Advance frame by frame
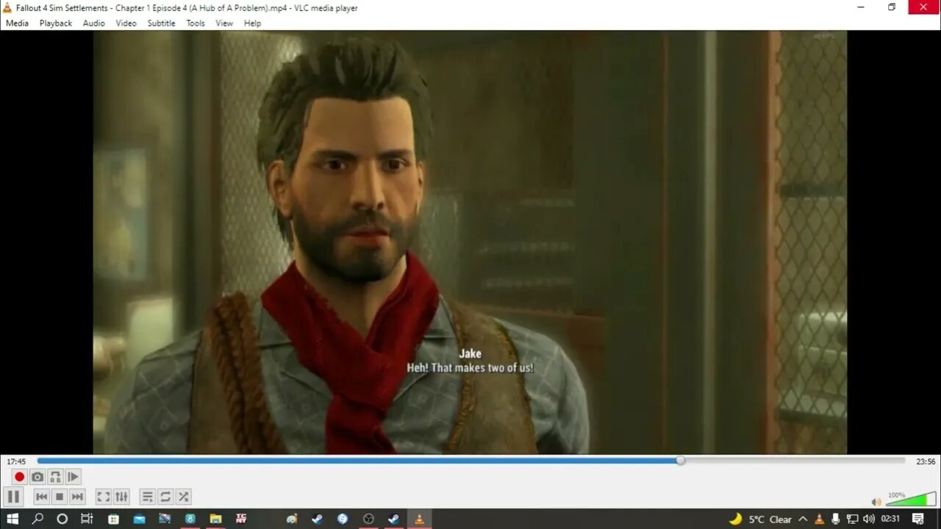This screenshot has width=941, height=529. coord(73,477)
